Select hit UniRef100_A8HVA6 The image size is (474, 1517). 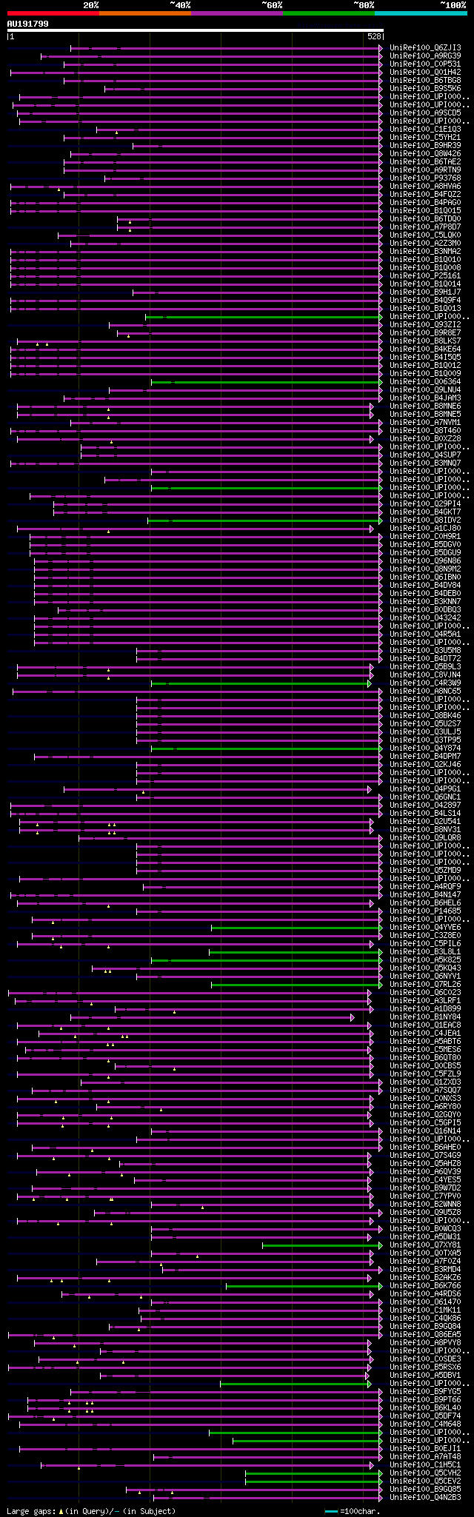[425, 186]
